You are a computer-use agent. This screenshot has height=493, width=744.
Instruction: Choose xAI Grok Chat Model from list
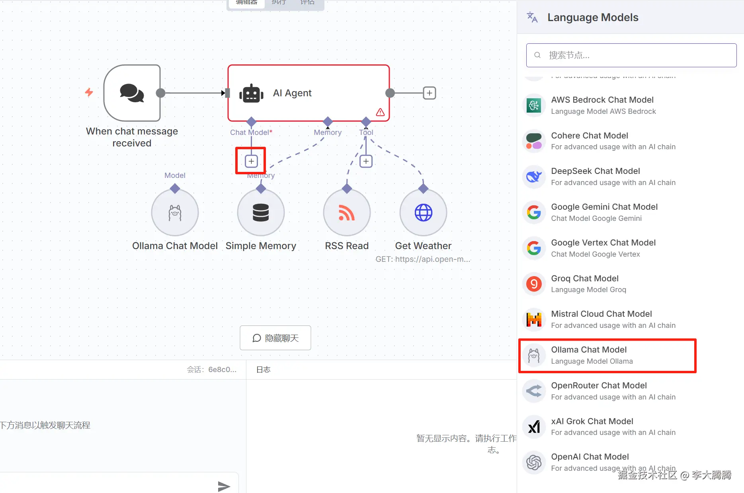tap(631, 427)
